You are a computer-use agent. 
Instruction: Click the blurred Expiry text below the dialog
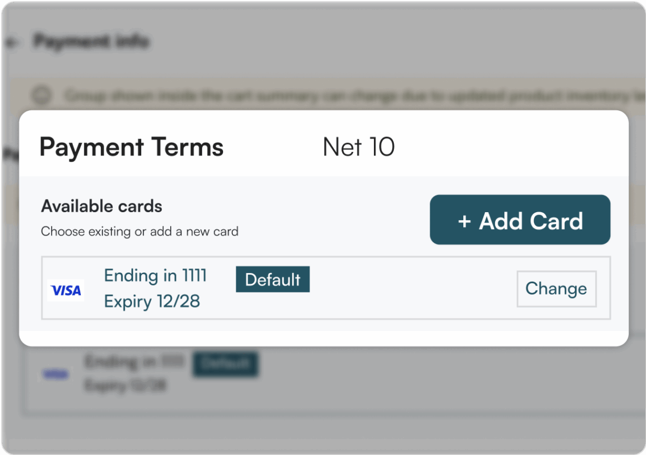point(126,386)
